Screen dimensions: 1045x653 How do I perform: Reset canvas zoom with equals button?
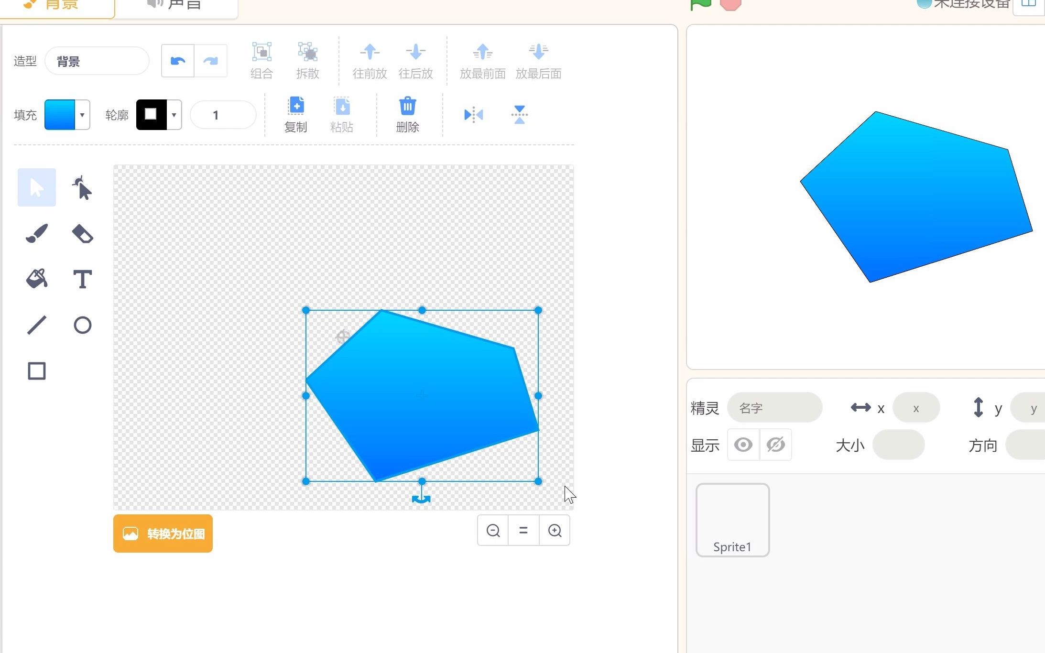click(x=523, y=530)
